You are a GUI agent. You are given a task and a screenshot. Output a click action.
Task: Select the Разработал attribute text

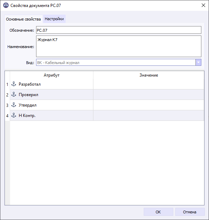point(30,84)
